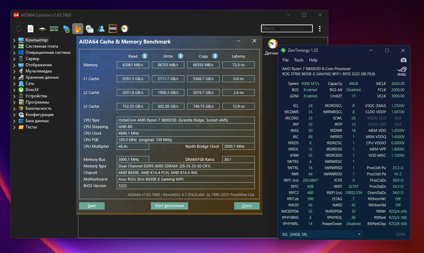Viewport: 424px width, 253px height.
Task: Click tRFC (ns) value 202.6667
Action: [x=310, y=180]
